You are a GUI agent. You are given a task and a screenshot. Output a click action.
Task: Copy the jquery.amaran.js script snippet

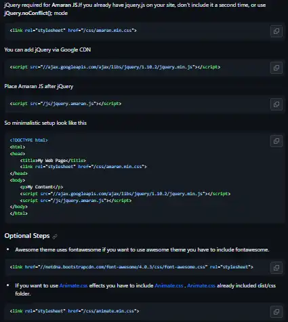point(276,104)
